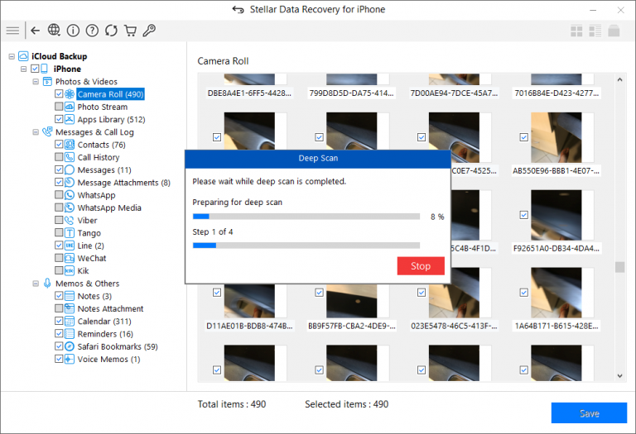The height and width of the screenshot is (434, 636).
Task: Collapse the Memos & Others group
Action: [x=36, y=284]
